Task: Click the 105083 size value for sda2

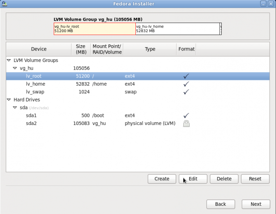Action: click(x=81, y=123)
